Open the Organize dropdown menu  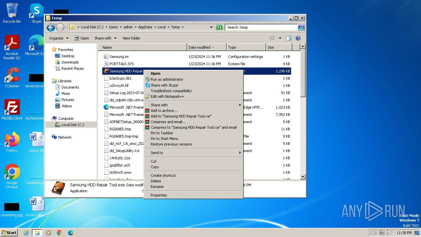tap(59, 38)
